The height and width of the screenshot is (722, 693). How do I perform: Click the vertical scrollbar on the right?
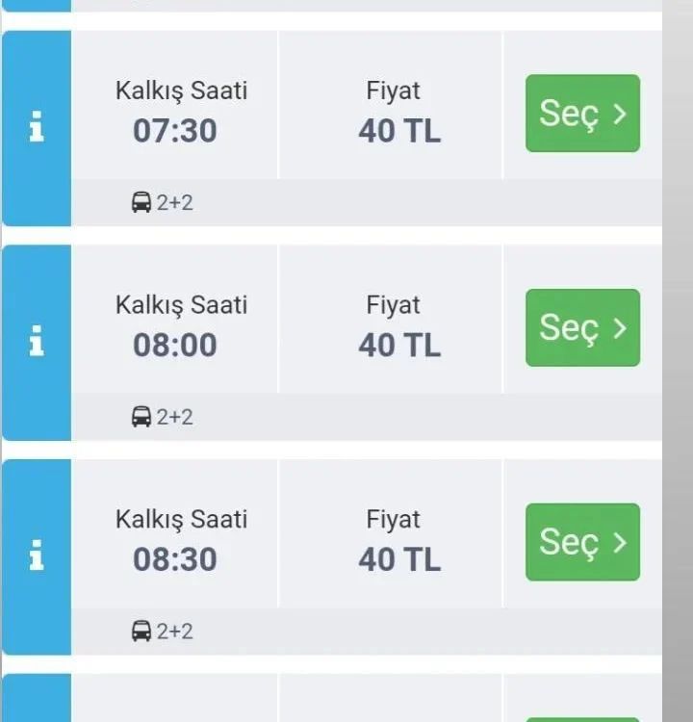click(677, 361)
